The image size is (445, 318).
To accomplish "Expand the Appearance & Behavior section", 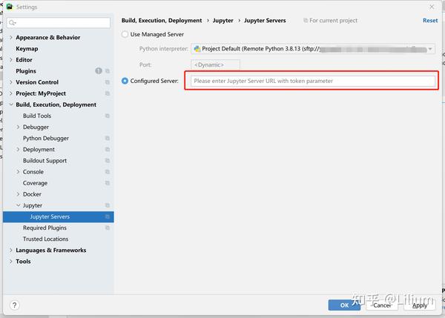I will 10,37.
